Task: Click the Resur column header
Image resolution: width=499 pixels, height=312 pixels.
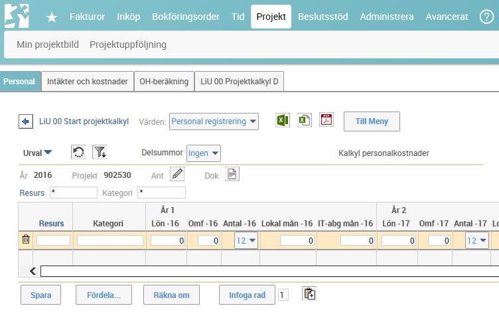Action: point(51,224)
